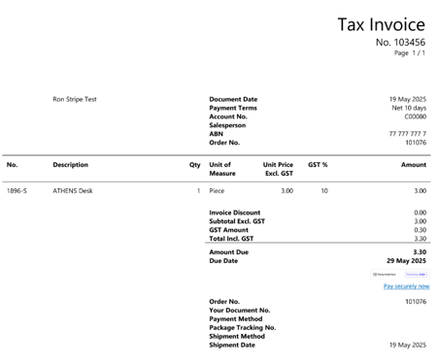Open the Pay securely now link
The height and width of the screenshot is (363, 438).
(407, 286)
